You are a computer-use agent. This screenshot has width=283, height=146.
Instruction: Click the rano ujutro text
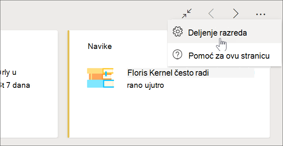coord(146,85)
